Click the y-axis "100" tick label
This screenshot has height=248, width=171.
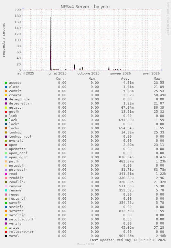click(x=18, y=40)
